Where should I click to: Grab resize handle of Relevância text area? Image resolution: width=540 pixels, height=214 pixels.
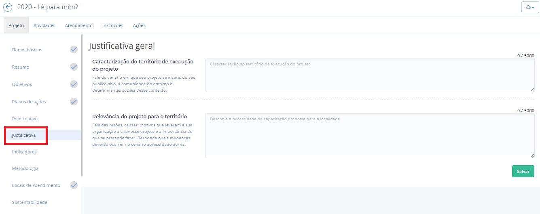532,156
